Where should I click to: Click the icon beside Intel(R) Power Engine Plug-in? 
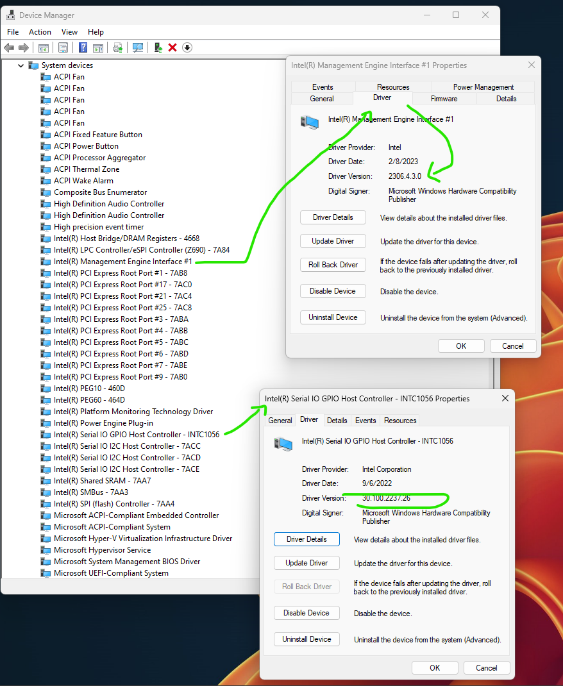pyautogui.click(x=46, y=424)
